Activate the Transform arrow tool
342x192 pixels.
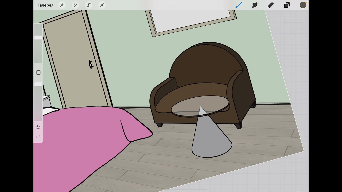pos(102,5)
